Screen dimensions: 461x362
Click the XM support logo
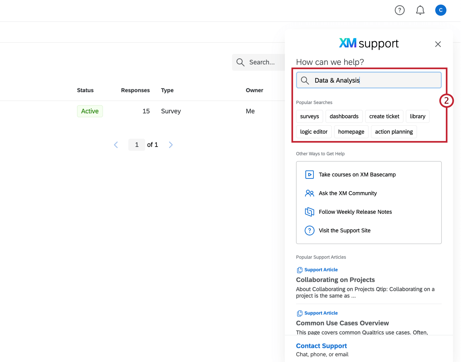point(369,43)
